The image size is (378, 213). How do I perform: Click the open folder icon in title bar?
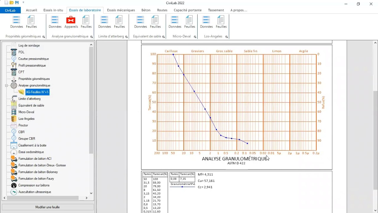pos(12,3)
